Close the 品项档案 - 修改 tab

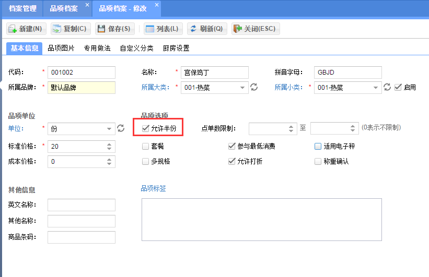point(157,5)
